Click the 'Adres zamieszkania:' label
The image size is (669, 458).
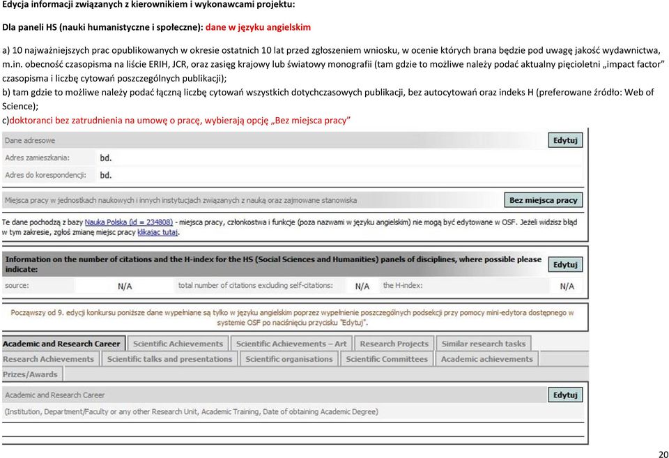(x=37, y=158)
